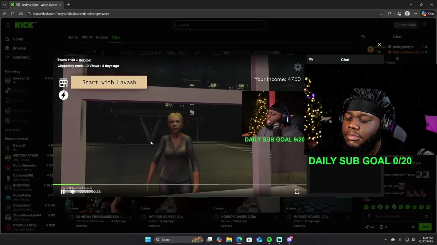Open browser settings ellipsis menu

click(415, 14)
